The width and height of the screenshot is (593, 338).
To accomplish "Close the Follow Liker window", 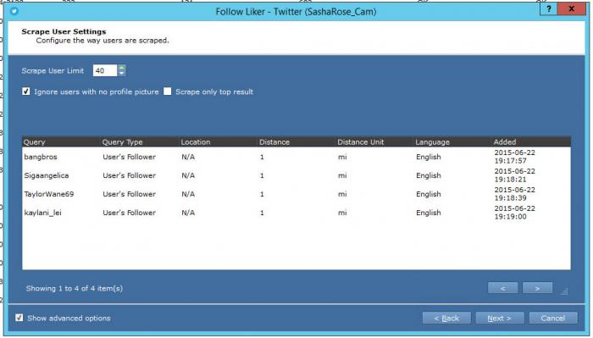I will (x=571, y=9).
